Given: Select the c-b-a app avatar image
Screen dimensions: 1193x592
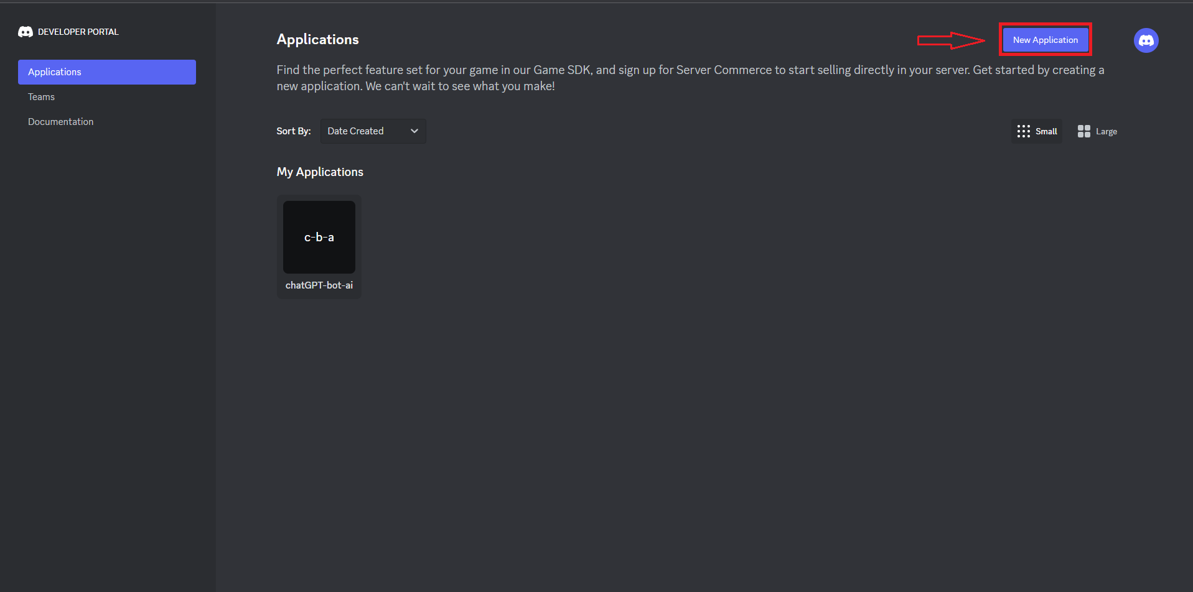Looking at the screenshot, I should click(319, 236).
